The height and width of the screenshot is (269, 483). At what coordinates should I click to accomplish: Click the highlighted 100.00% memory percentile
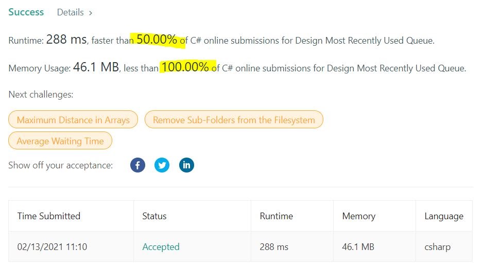pyautogui.click(x=185, y=67)
